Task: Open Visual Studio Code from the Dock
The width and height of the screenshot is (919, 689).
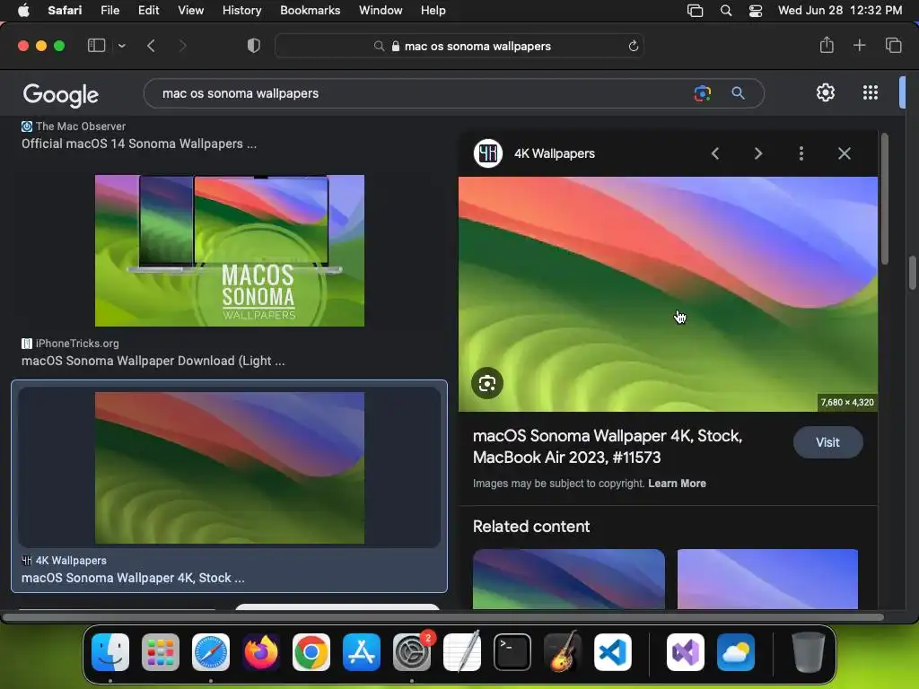Action: 612,652
